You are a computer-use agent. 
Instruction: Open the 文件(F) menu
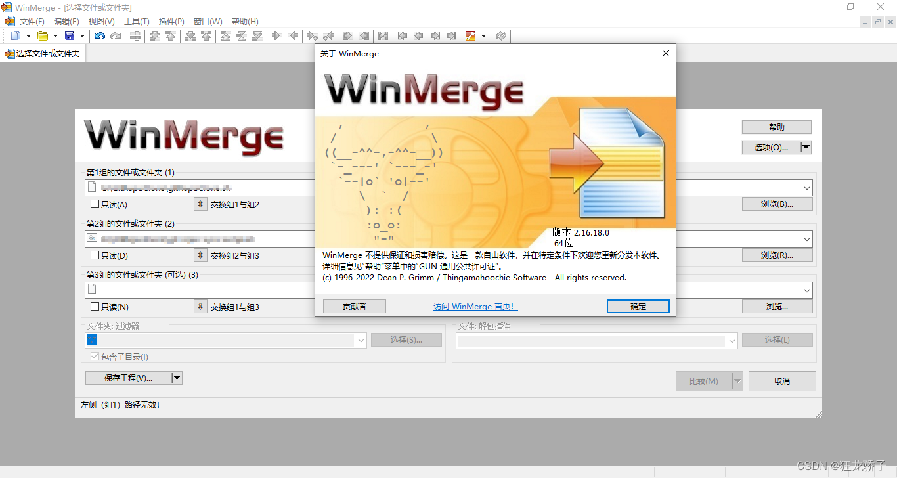[32, 21]
